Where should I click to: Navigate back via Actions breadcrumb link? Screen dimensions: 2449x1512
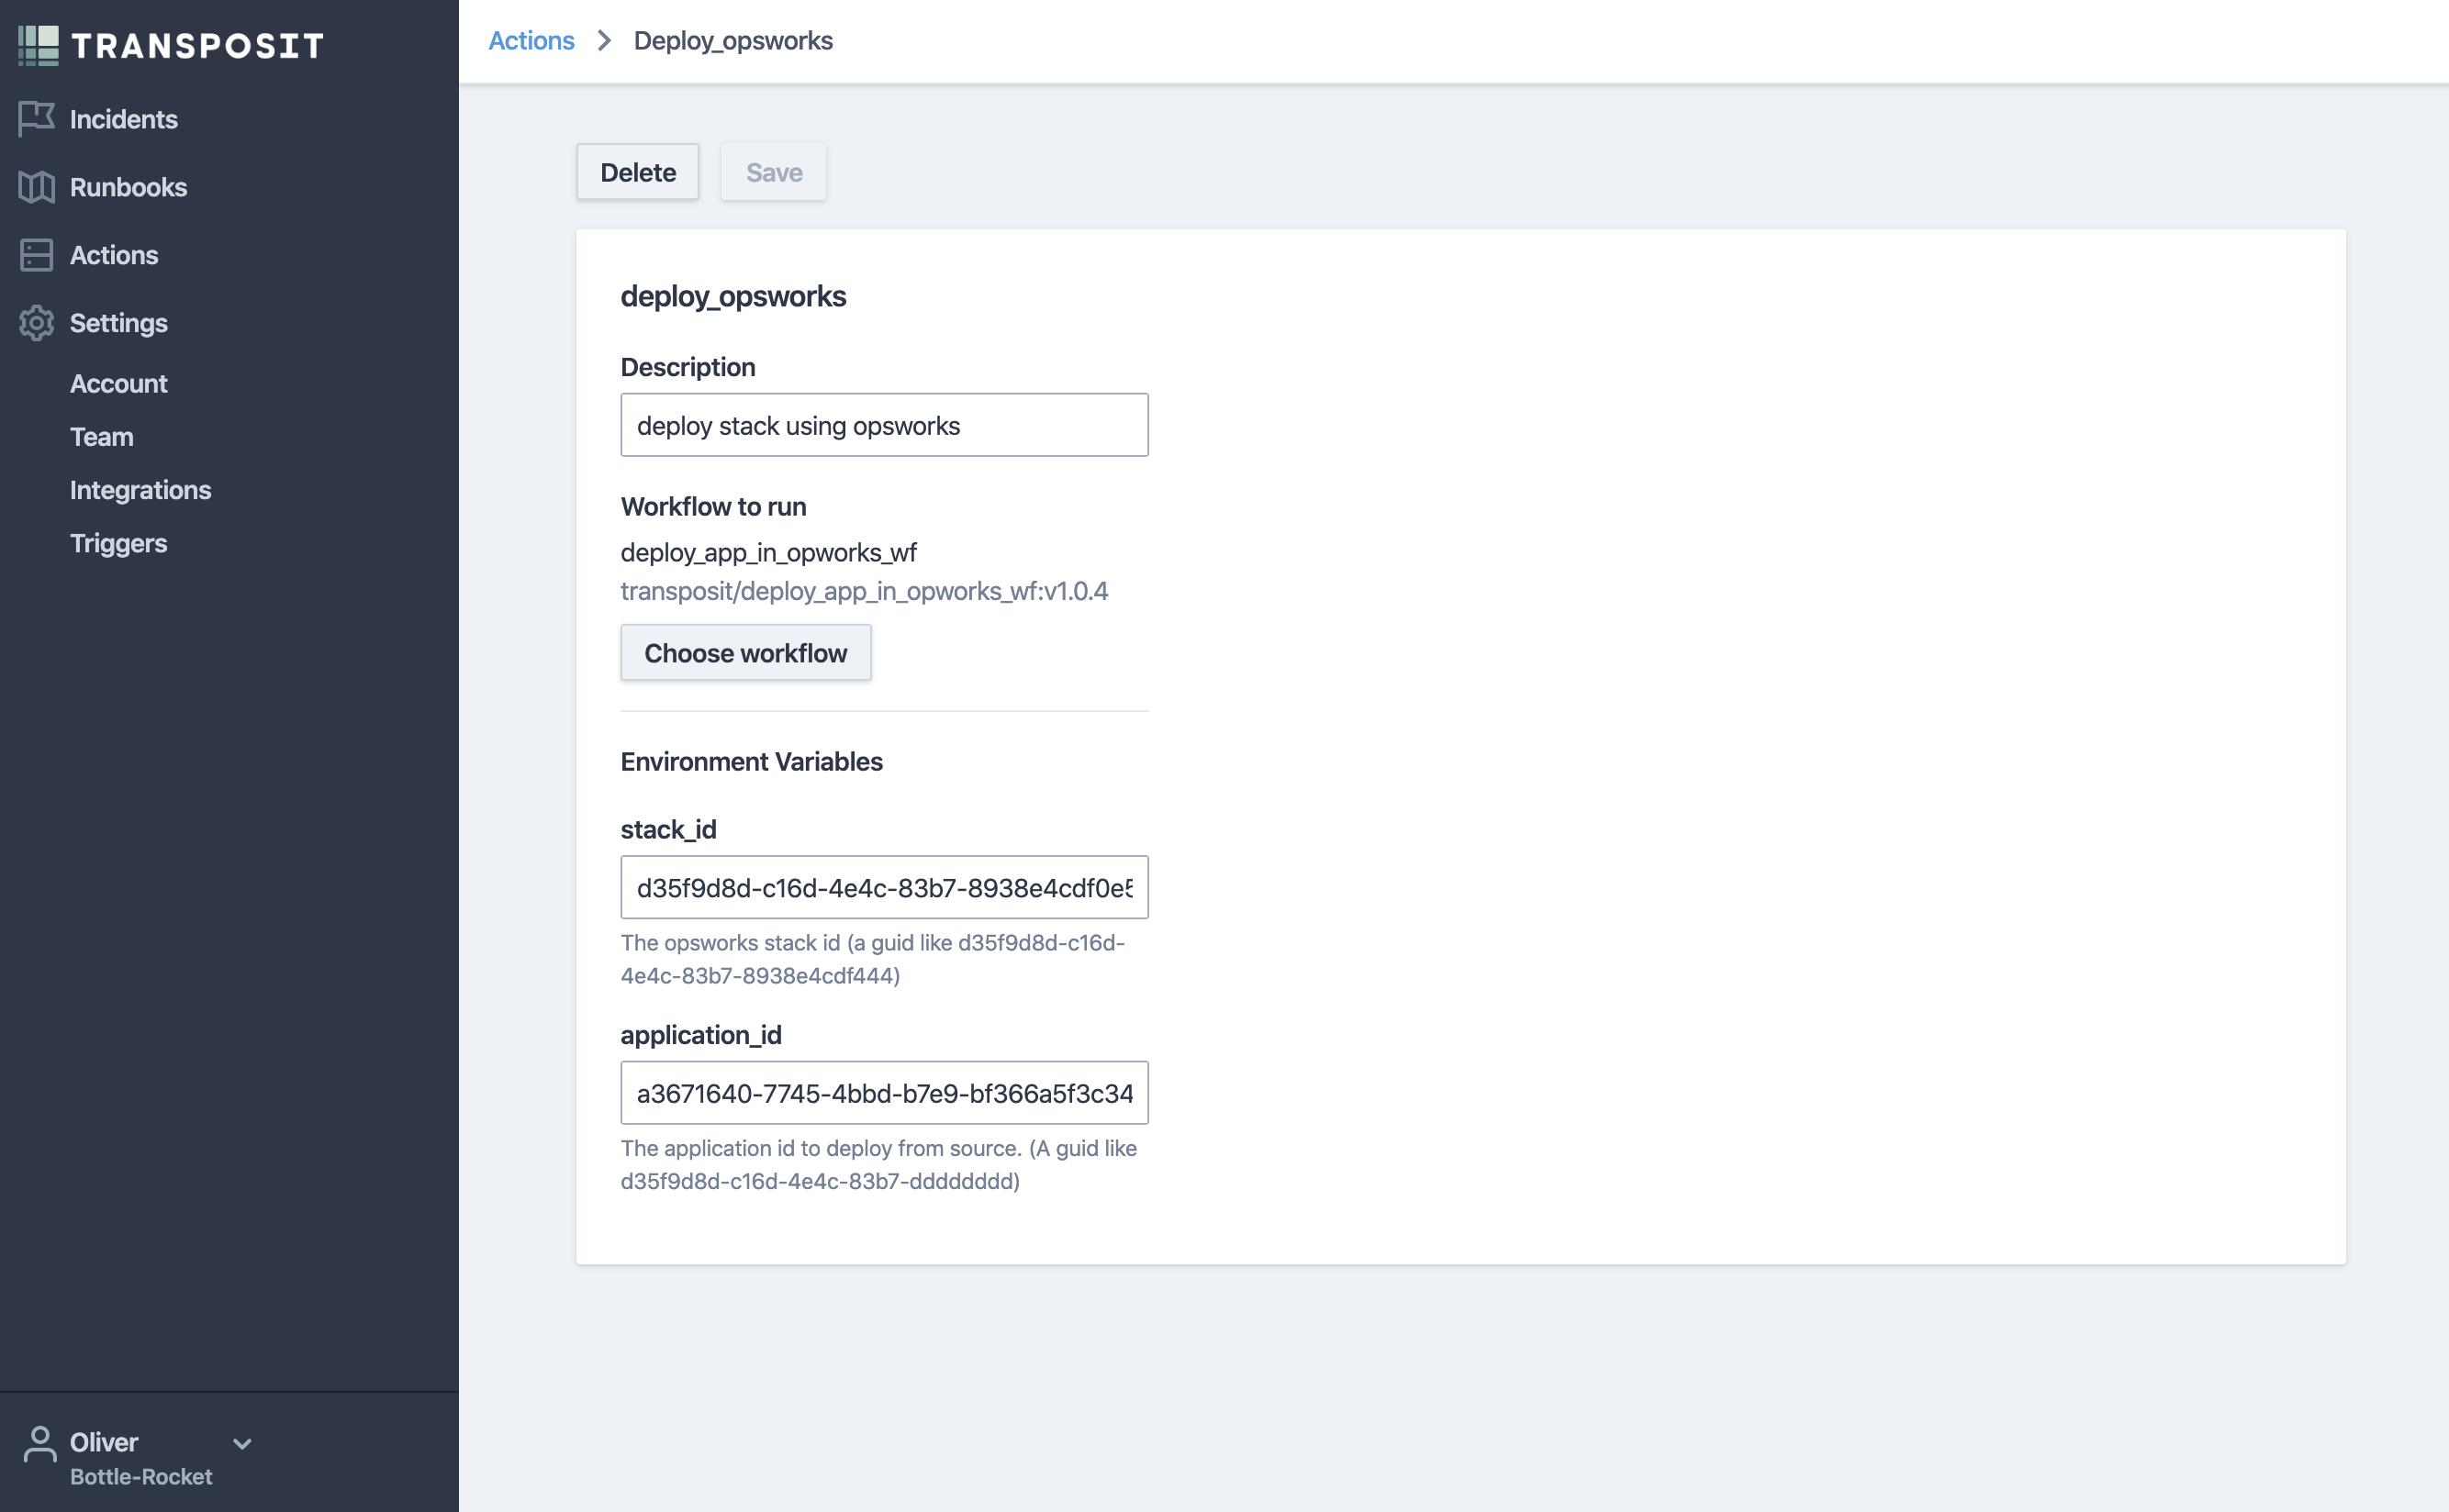pyautogui.click(x=531, y=41)
